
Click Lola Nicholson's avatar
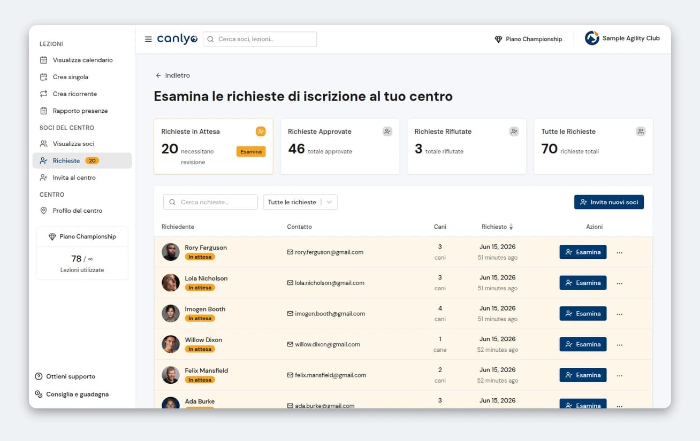tap(171, 283)
